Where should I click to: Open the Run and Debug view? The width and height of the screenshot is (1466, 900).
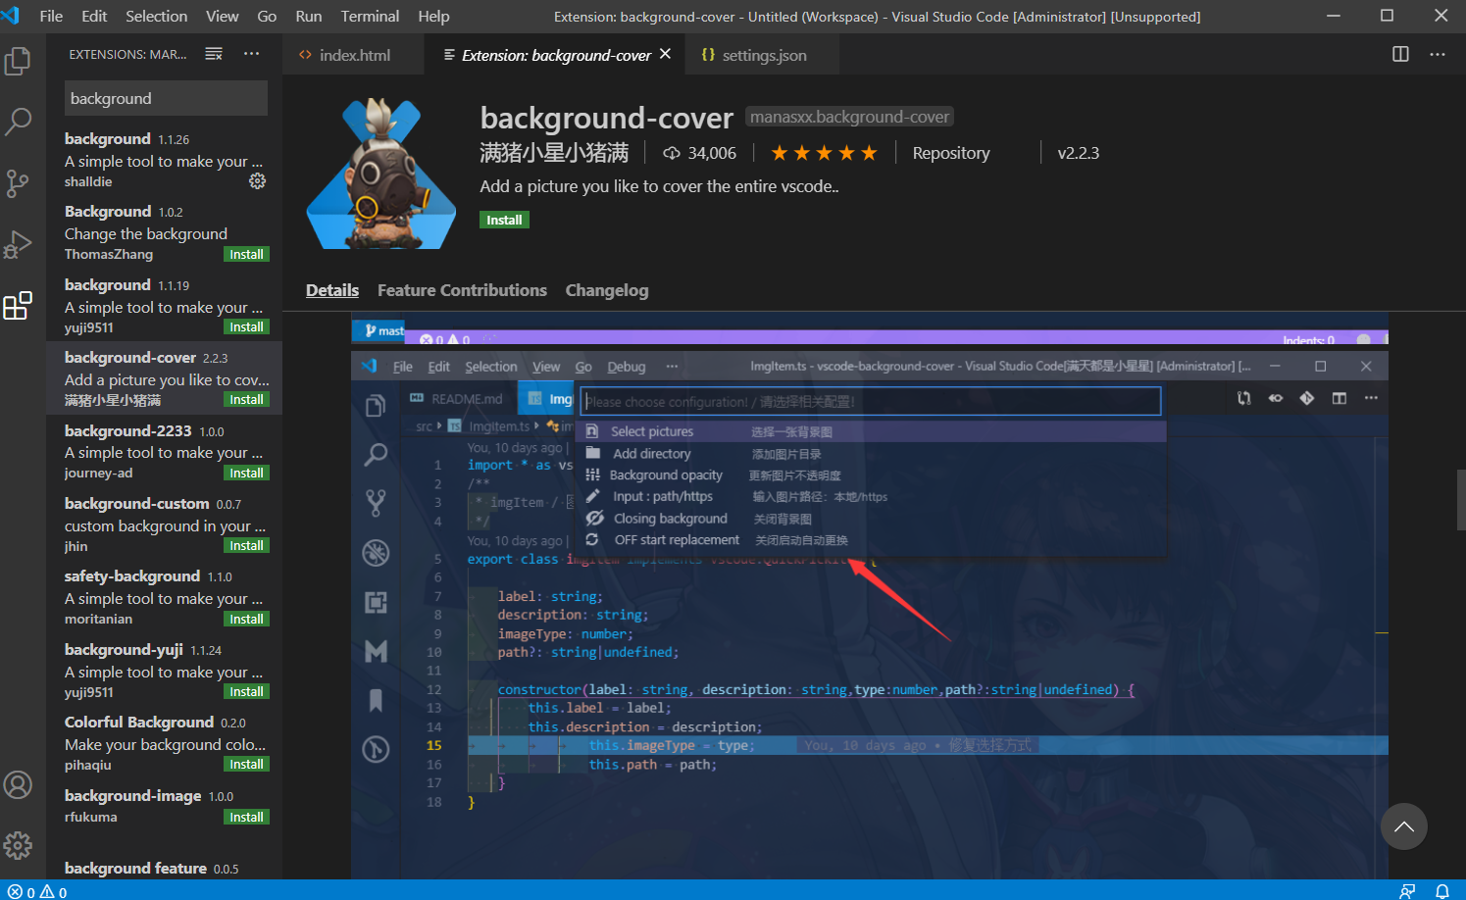tap(19, 243)
